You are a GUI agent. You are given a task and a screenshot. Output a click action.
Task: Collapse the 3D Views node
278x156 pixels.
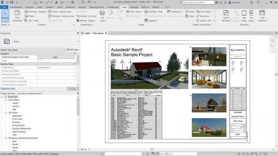(x=6, y=113)
